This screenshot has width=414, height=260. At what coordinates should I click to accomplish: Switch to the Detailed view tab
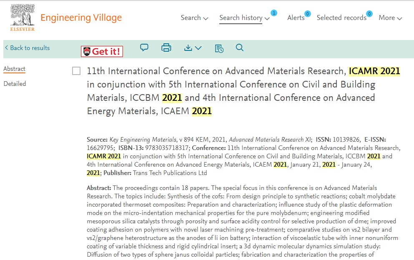(x=15, y=84)
